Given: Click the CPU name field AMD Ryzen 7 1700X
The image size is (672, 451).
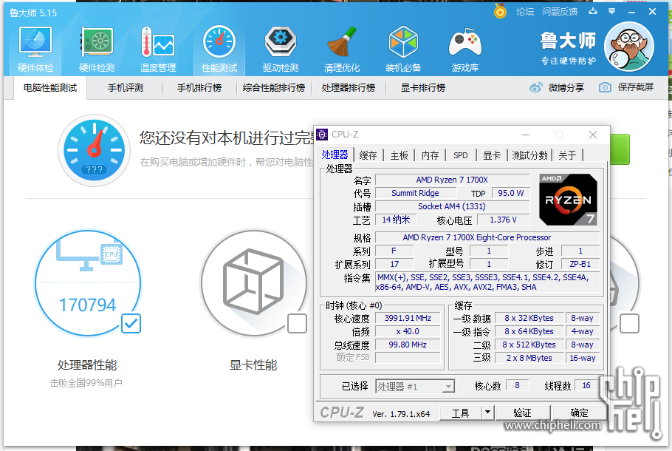Looking at the screenshot, I should pos(452,180).
